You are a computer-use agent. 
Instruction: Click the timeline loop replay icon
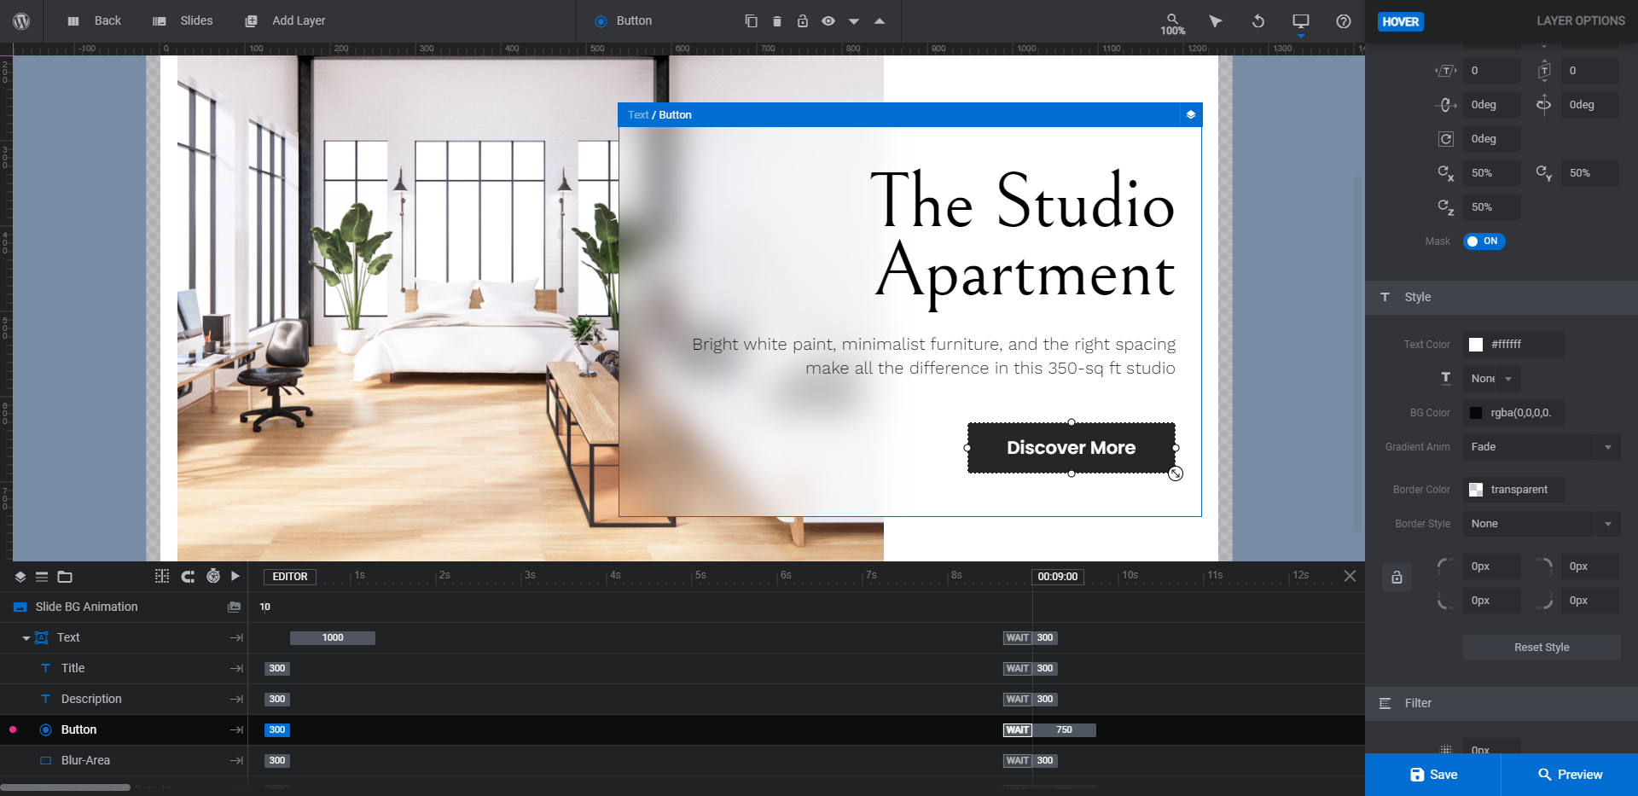[188, 576]
